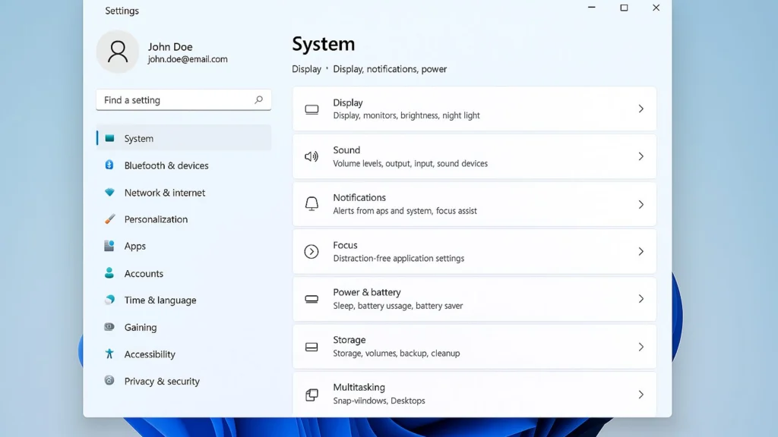This screenshot has width=778, height=437.
Task: Open the john.doe@email.com account link
Action: click(188, 59)
